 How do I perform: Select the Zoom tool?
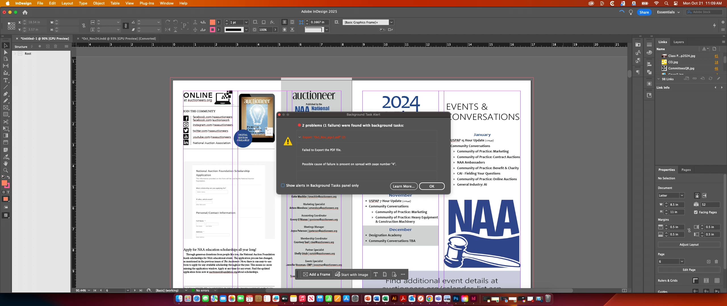pos(5,170)
